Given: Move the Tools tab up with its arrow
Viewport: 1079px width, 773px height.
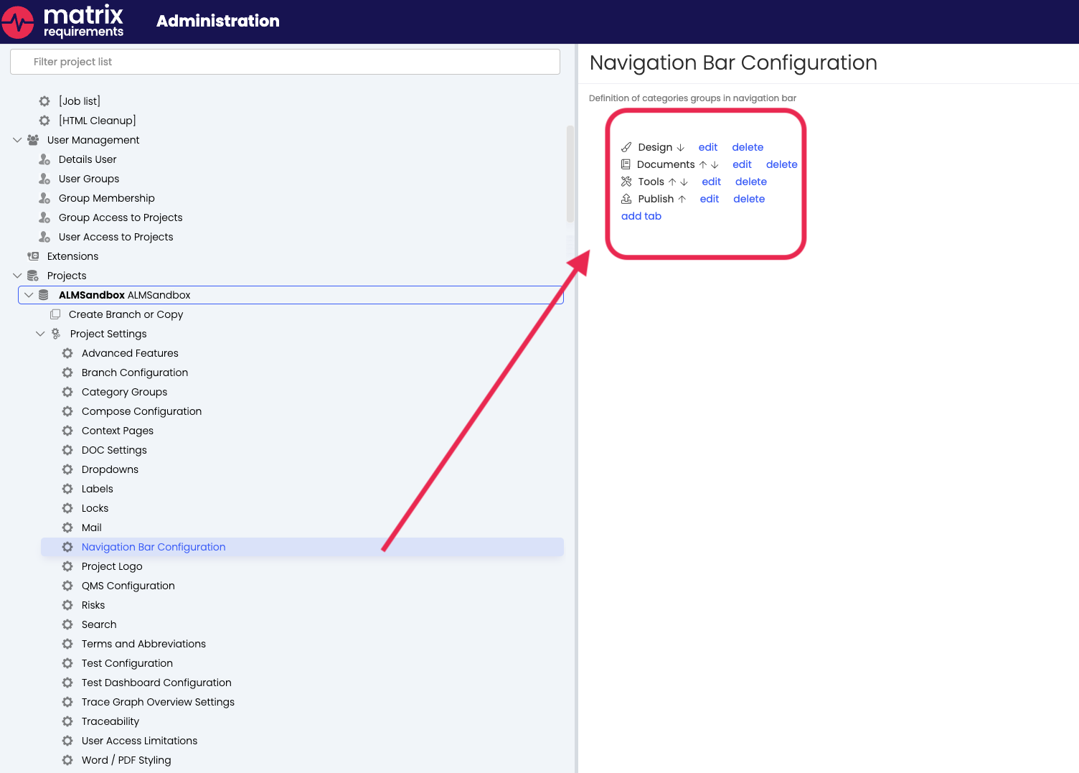Looking at the screenshot, I should 672,182.
